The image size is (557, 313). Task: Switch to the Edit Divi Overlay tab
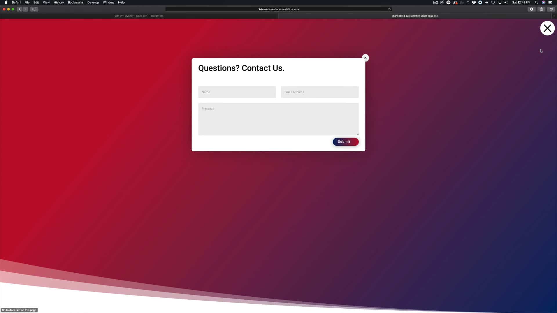point(139,16)
